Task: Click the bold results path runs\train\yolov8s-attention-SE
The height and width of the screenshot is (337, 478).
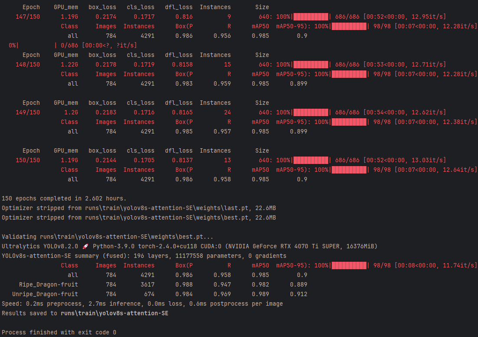Action: pos(114,314)
